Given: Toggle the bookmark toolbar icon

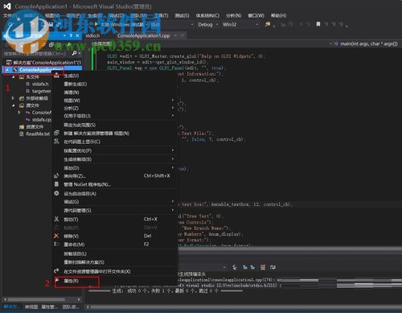Looking at the screenshot, I should [318, 24].
